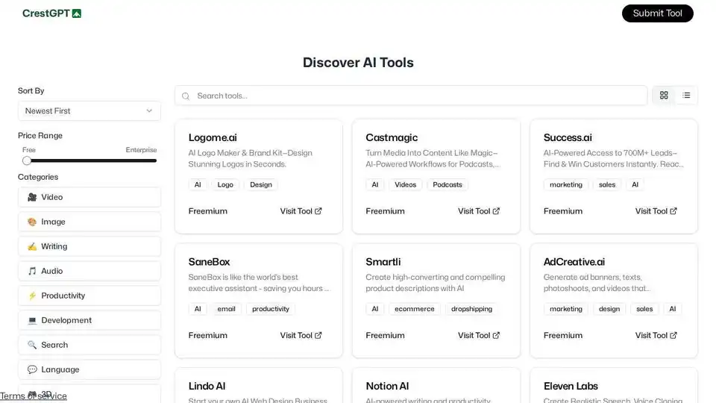Click external link icon on Success.ai card

coord(673,211)
